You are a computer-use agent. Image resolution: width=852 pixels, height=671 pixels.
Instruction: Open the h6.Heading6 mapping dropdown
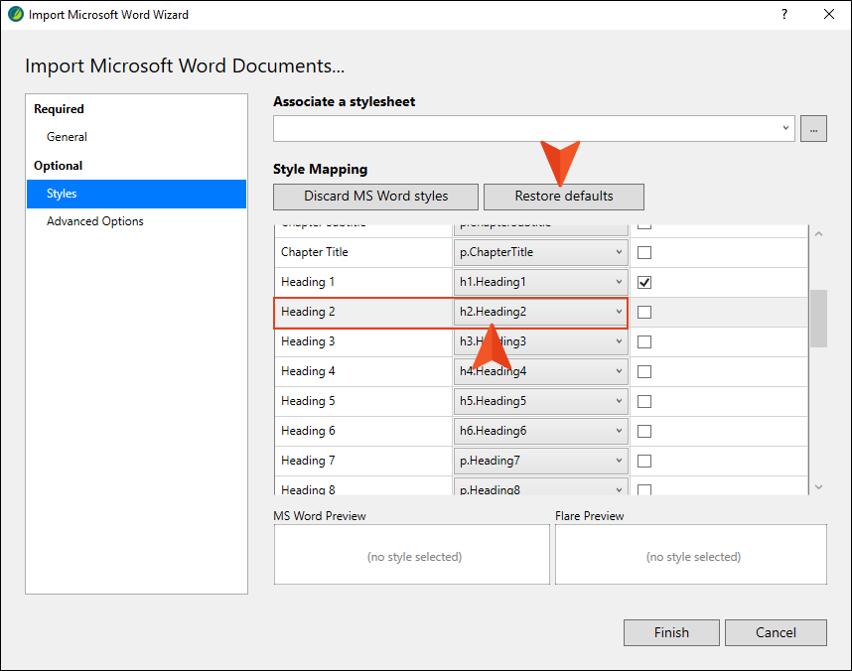(x=540, y=431)
